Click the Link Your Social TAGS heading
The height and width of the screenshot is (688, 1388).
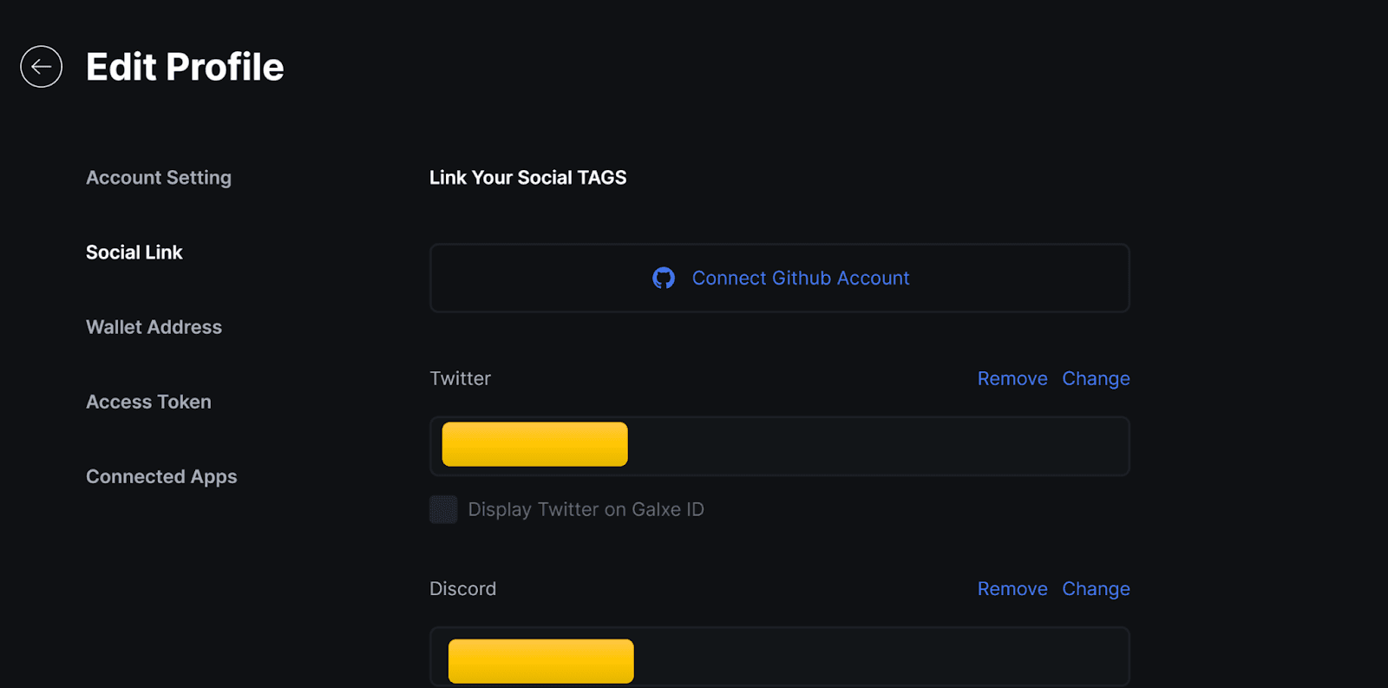[x=527, y=178]
